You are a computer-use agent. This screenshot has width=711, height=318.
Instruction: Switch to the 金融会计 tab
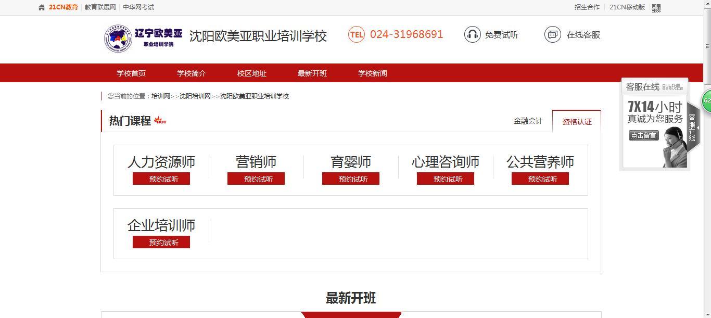[528, 121]
